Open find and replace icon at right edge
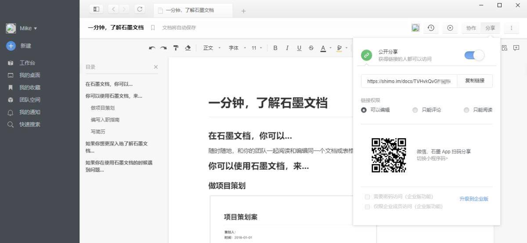The image size is (527, 243). pyautogui.click(x=505, y=48)
